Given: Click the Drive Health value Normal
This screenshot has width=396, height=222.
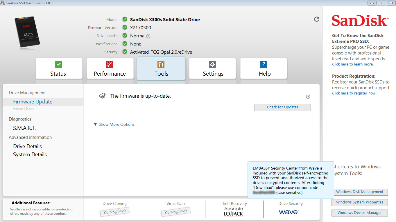Looking at the screenshot, I should [138, 36].
